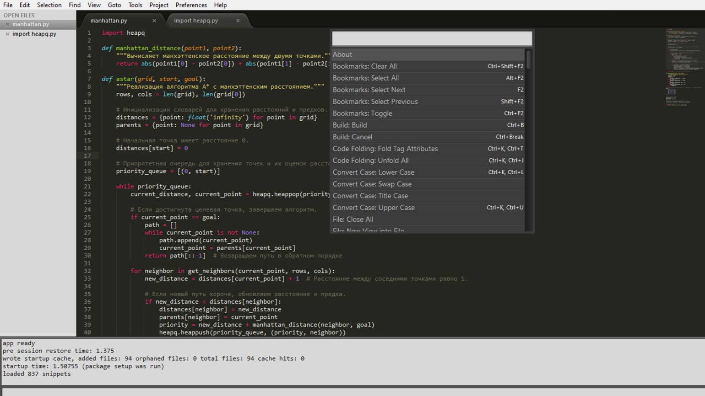Viewport: 705px width, 396px height.
Task: Close import heapq.py in Open Files sidebar
Action: click(7, 34)
